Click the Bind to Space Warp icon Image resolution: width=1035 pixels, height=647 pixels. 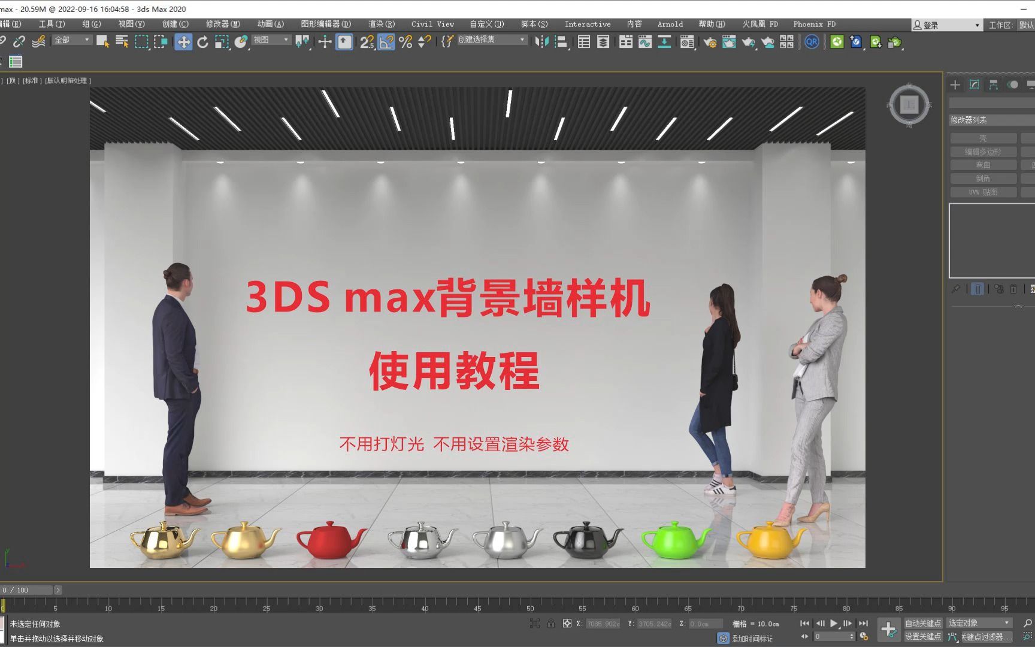point(38,41)
